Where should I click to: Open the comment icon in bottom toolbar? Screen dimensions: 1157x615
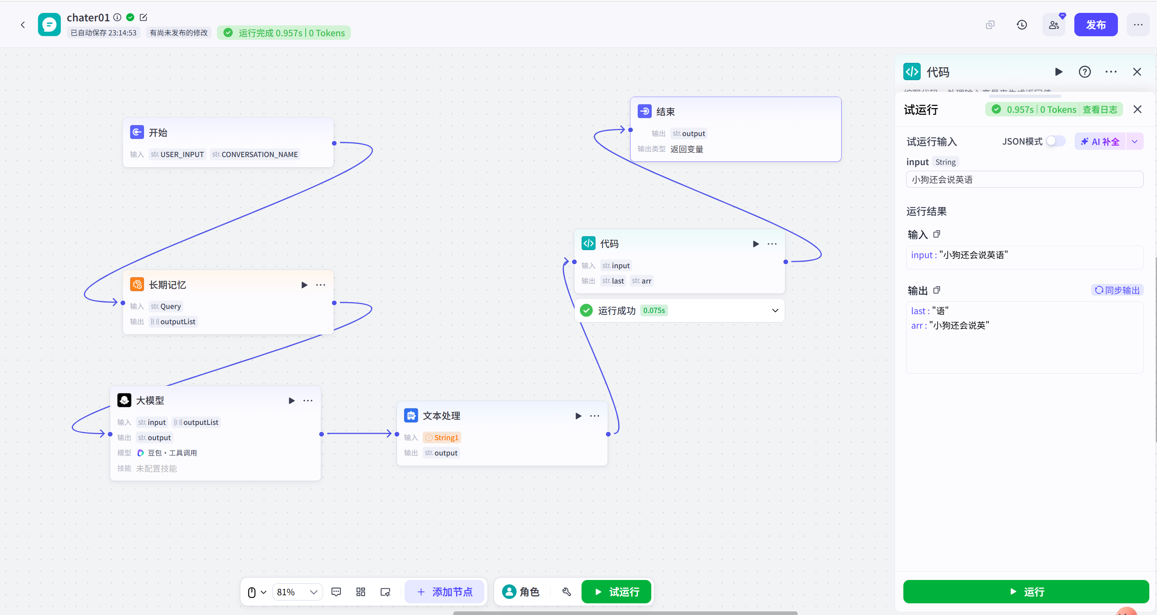tap(336, 592)
